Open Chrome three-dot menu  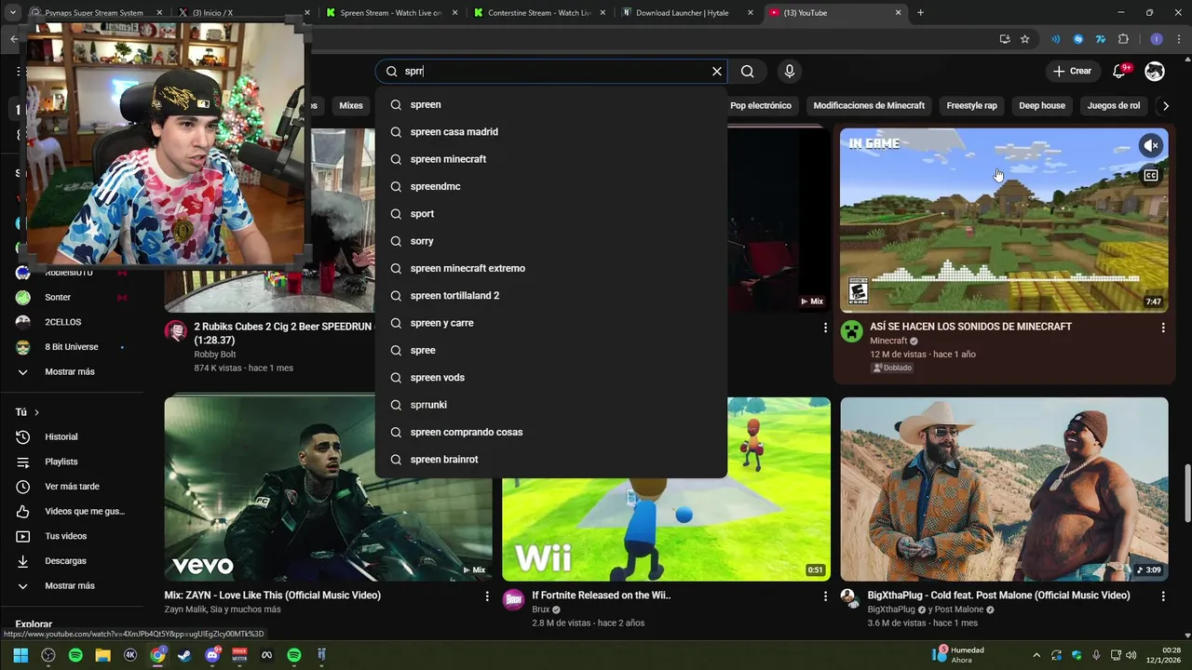(x=1179, y=39)
